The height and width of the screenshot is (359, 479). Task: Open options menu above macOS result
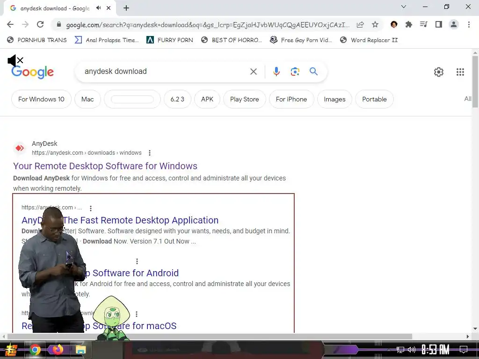coord(136,314)
